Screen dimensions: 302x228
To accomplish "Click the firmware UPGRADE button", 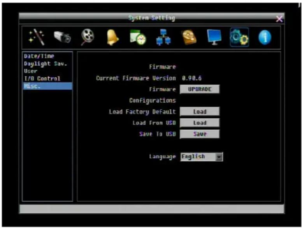I will [200, 89].
